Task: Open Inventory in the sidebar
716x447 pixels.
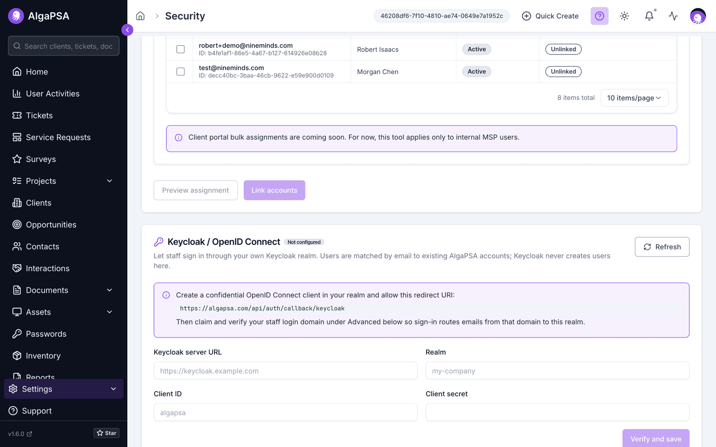Action: tap(64, 356)
